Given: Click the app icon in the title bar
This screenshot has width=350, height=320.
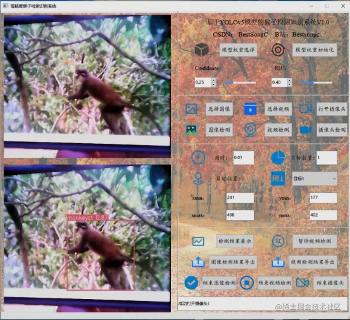Looking at the screenshot, I should (x=5, y=6).
